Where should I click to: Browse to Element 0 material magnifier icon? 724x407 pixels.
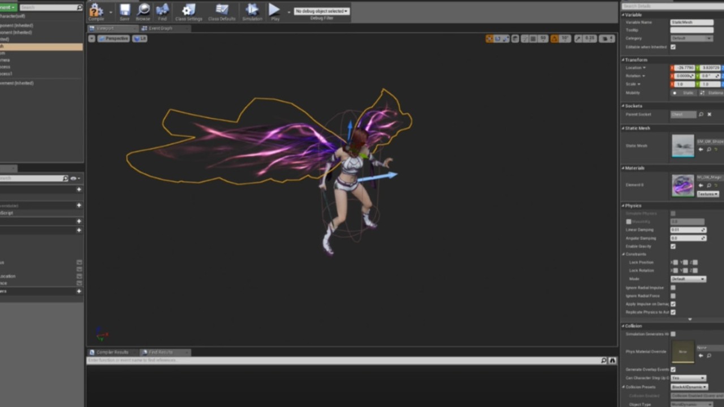coord(709,185)
